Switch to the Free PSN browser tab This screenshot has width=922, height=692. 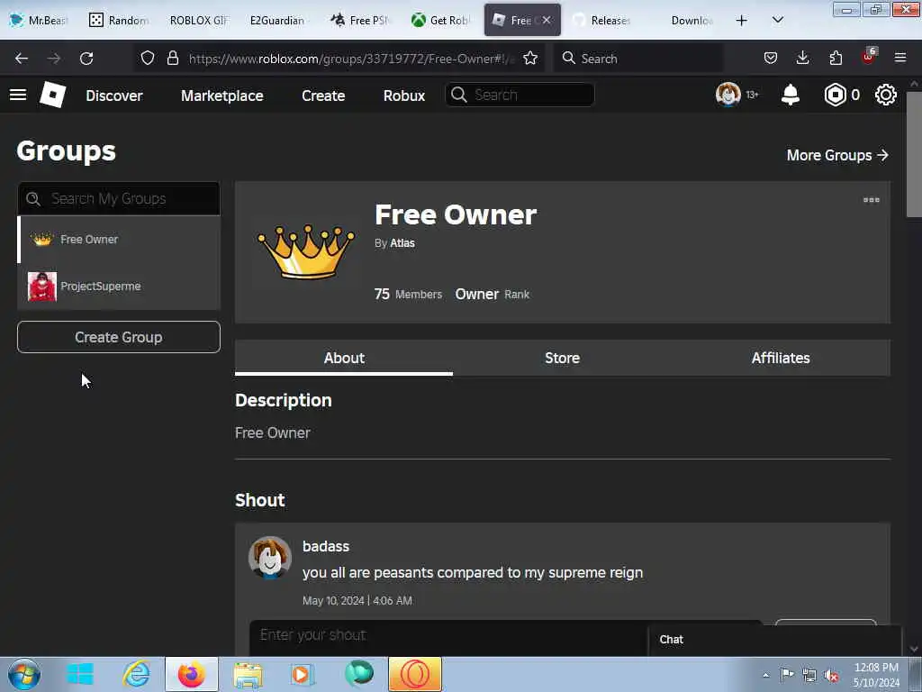pos(358,20)
